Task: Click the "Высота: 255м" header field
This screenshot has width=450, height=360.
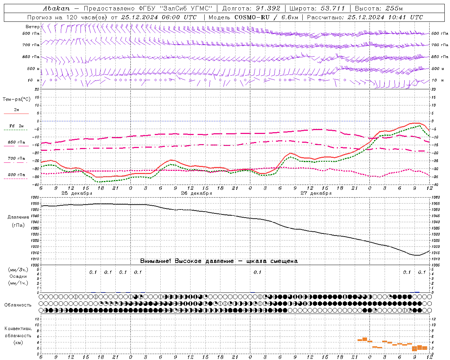Action: pyautogui.click(x=379, y=8)
